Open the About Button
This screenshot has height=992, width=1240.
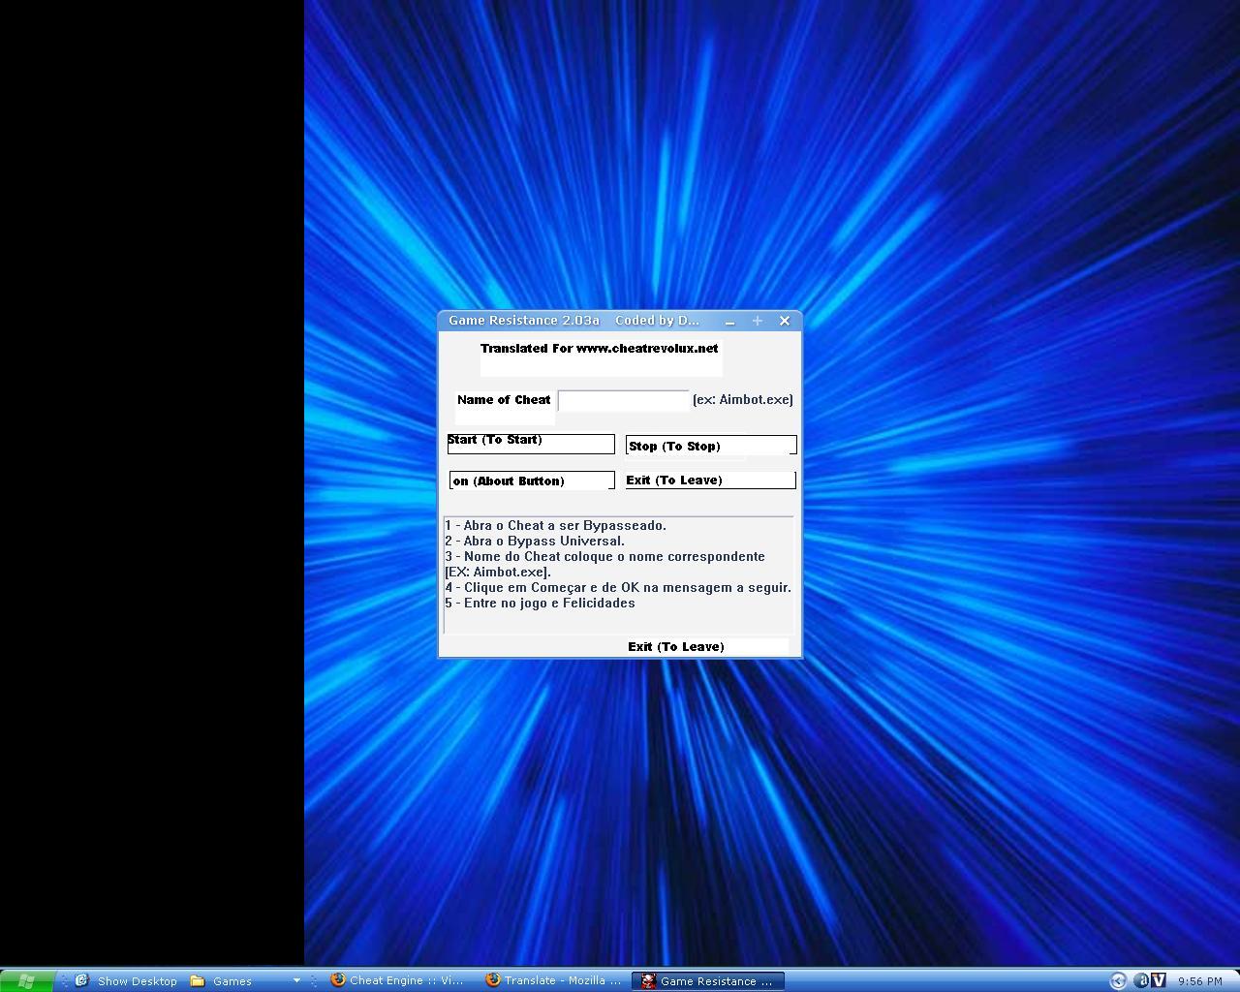(x=532, y=480)
